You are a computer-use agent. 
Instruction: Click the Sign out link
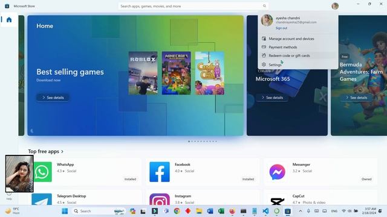pyautogui.click(x=281, y=28)
